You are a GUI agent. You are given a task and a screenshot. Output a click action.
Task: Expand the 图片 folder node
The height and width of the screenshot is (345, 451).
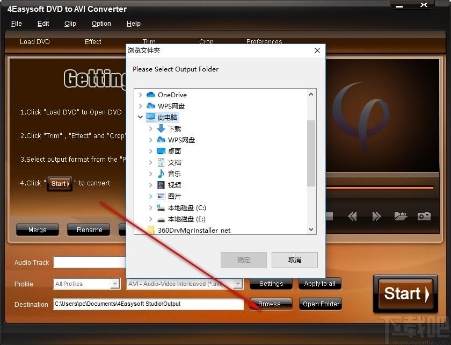[x=150, y=196]
